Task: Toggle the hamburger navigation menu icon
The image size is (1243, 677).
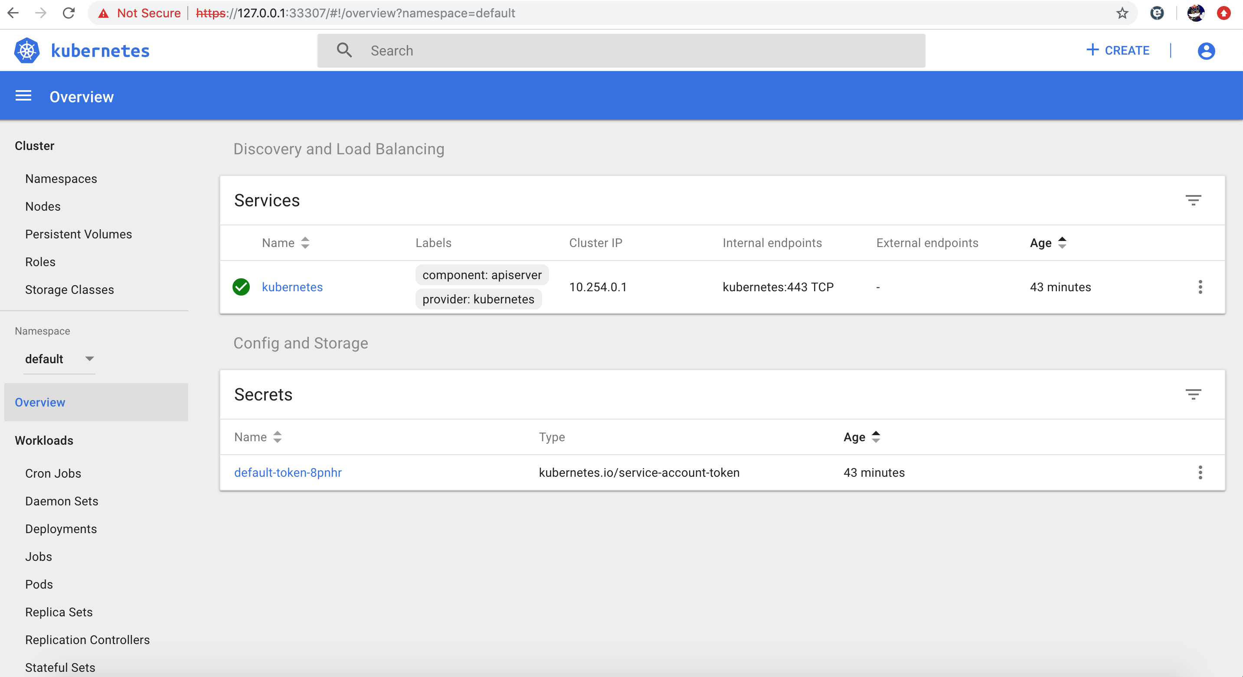Action: pyautogui.click(x=23, y=96)
